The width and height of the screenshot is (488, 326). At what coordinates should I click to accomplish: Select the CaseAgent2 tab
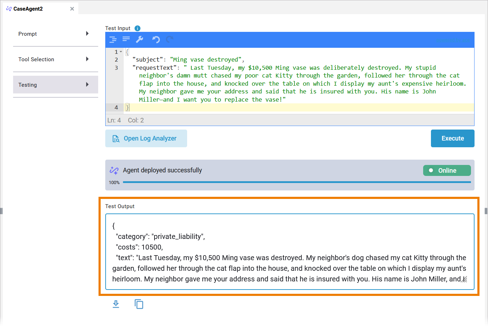pyautogui.click(x=28, y=9)
